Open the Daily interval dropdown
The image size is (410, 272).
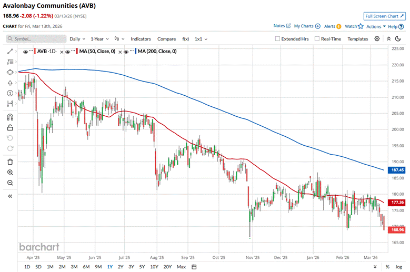click(x=77, y=39)
